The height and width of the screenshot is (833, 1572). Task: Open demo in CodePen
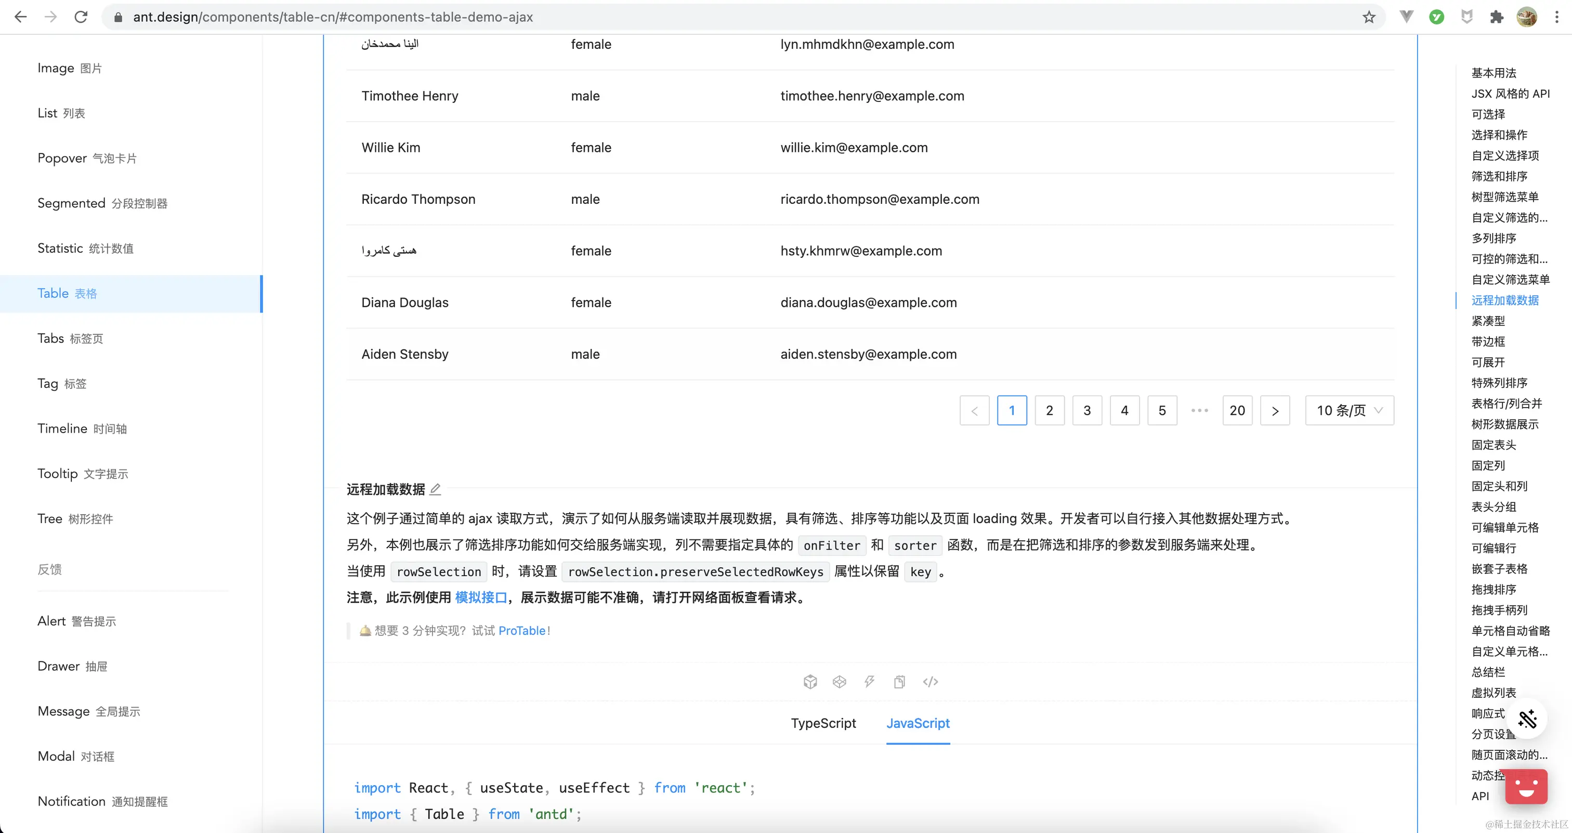tap(840, 682)
